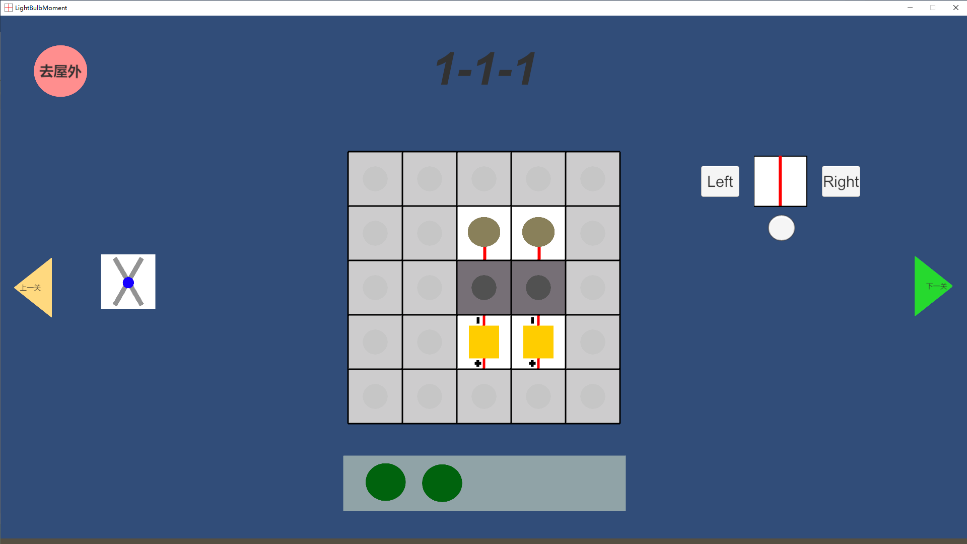Viewport: 967px width, 544px height.
Task: Click the first green circle in tray
Action: click(x=385, y=483)
